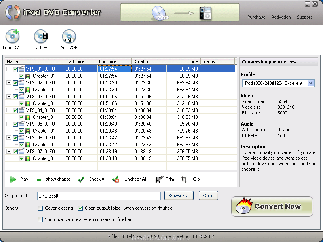Collapse the VTS_04_0.IFO tree node
This screenshot has width=323, height=242.
(8, 110)
